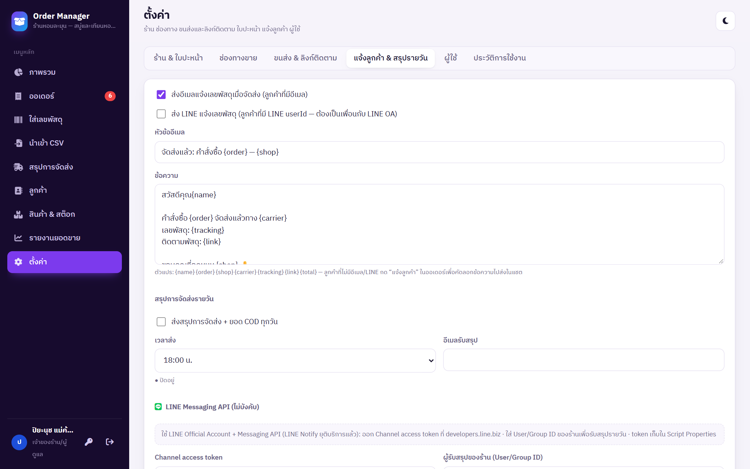Image resolution: width=750 pixels, height=469 pixels.
Task: Uncheck ส่งอีเมลแจ้งเลขพัสดุ checkbox
Action: click(161, 94)
